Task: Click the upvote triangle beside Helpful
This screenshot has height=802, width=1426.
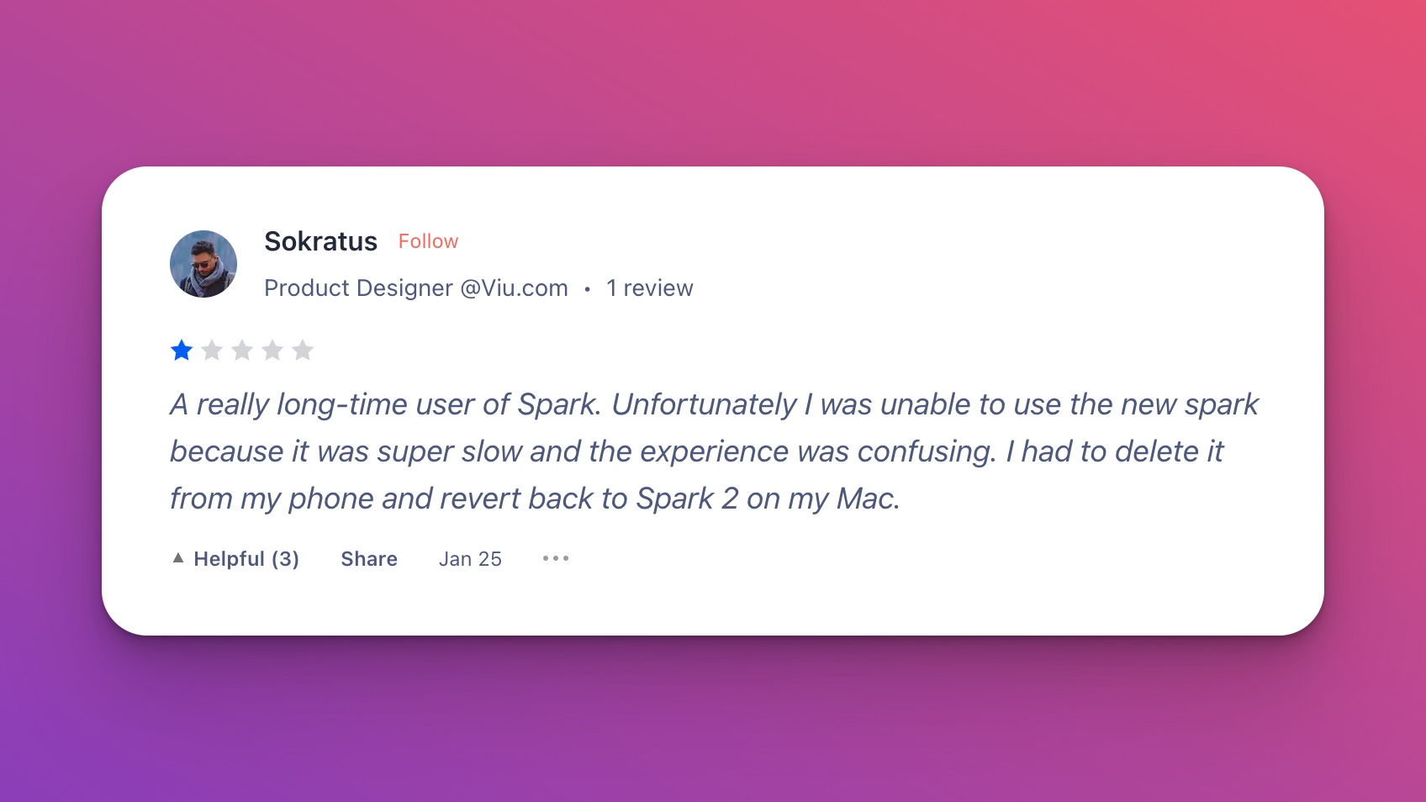Action: 177,557
